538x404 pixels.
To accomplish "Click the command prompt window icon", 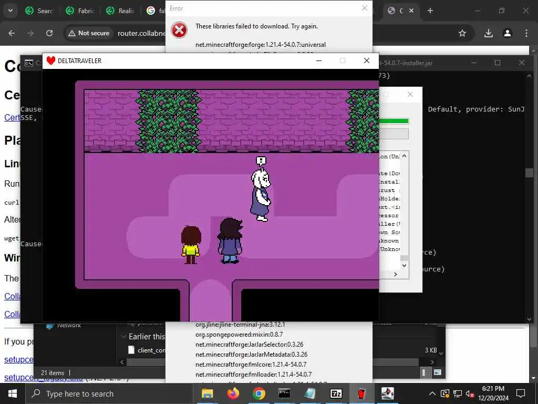I will 29,63.
